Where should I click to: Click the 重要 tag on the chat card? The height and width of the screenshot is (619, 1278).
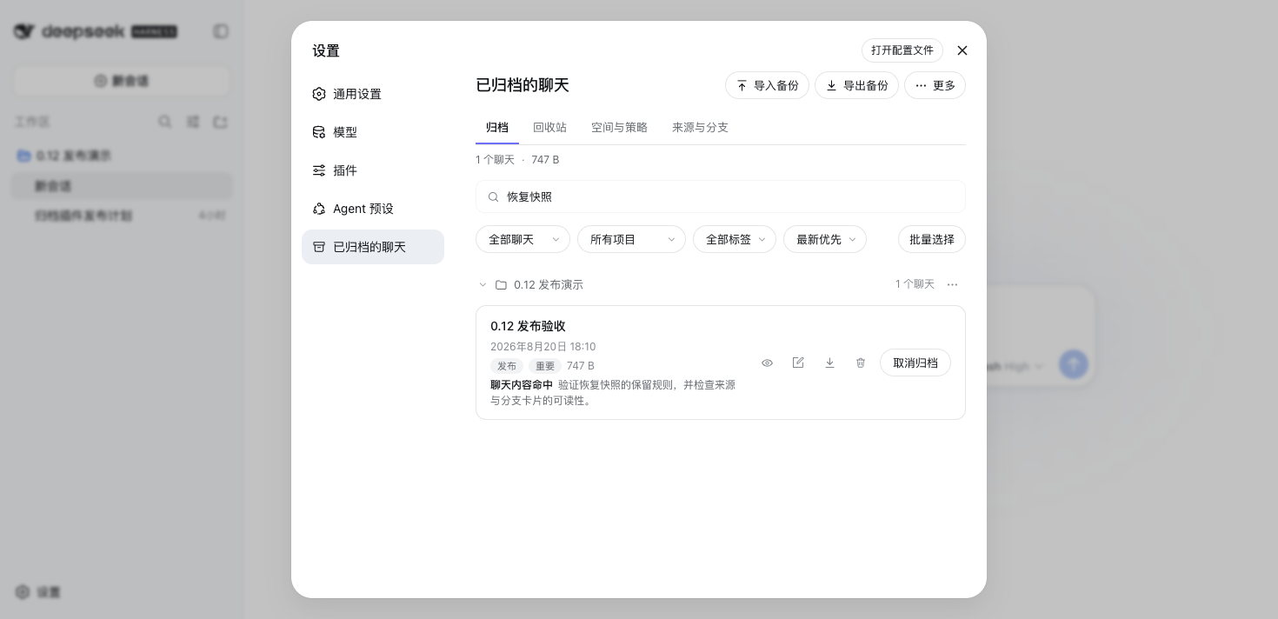[545, 366]
